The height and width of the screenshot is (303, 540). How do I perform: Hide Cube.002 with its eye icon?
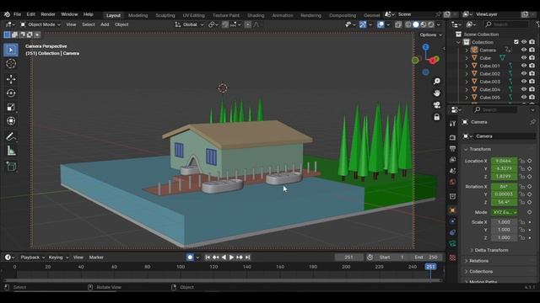524,73
